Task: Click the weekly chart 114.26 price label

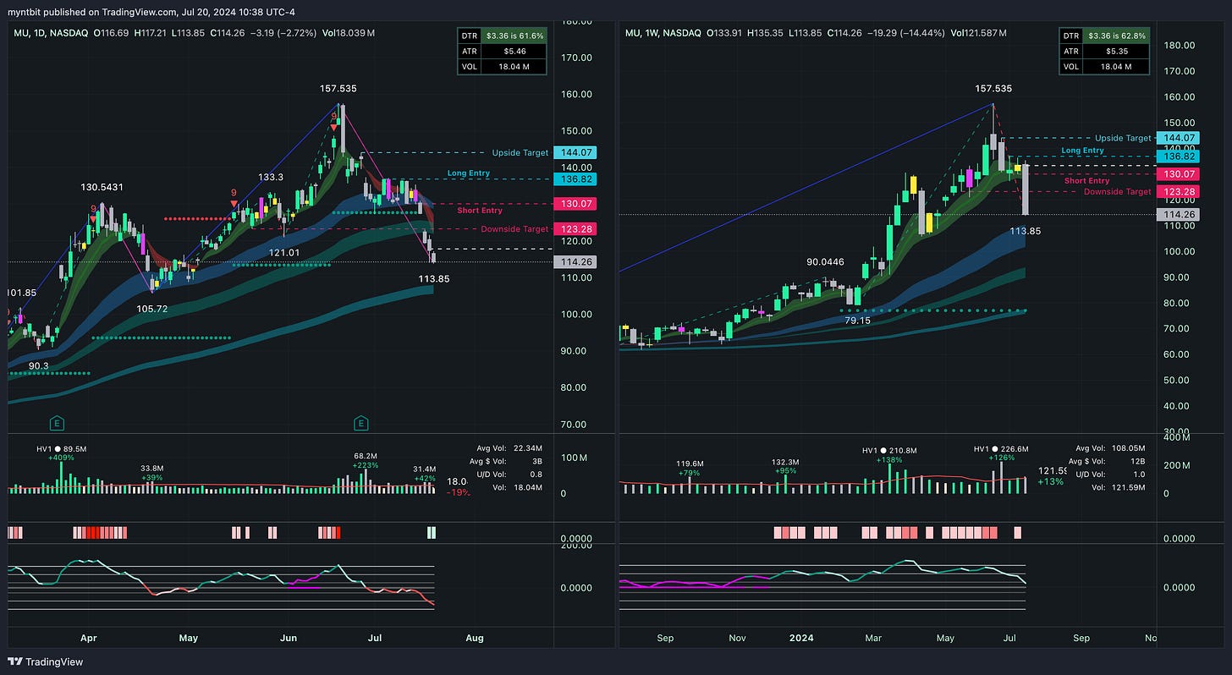Action: pos(1178,215)
